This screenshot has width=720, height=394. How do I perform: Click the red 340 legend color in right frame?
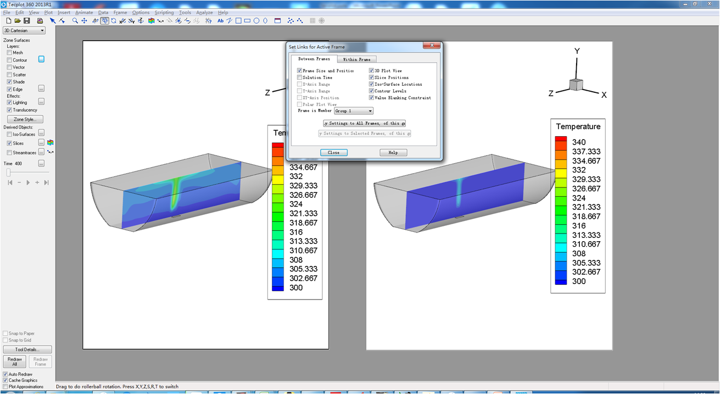[560, 140]
